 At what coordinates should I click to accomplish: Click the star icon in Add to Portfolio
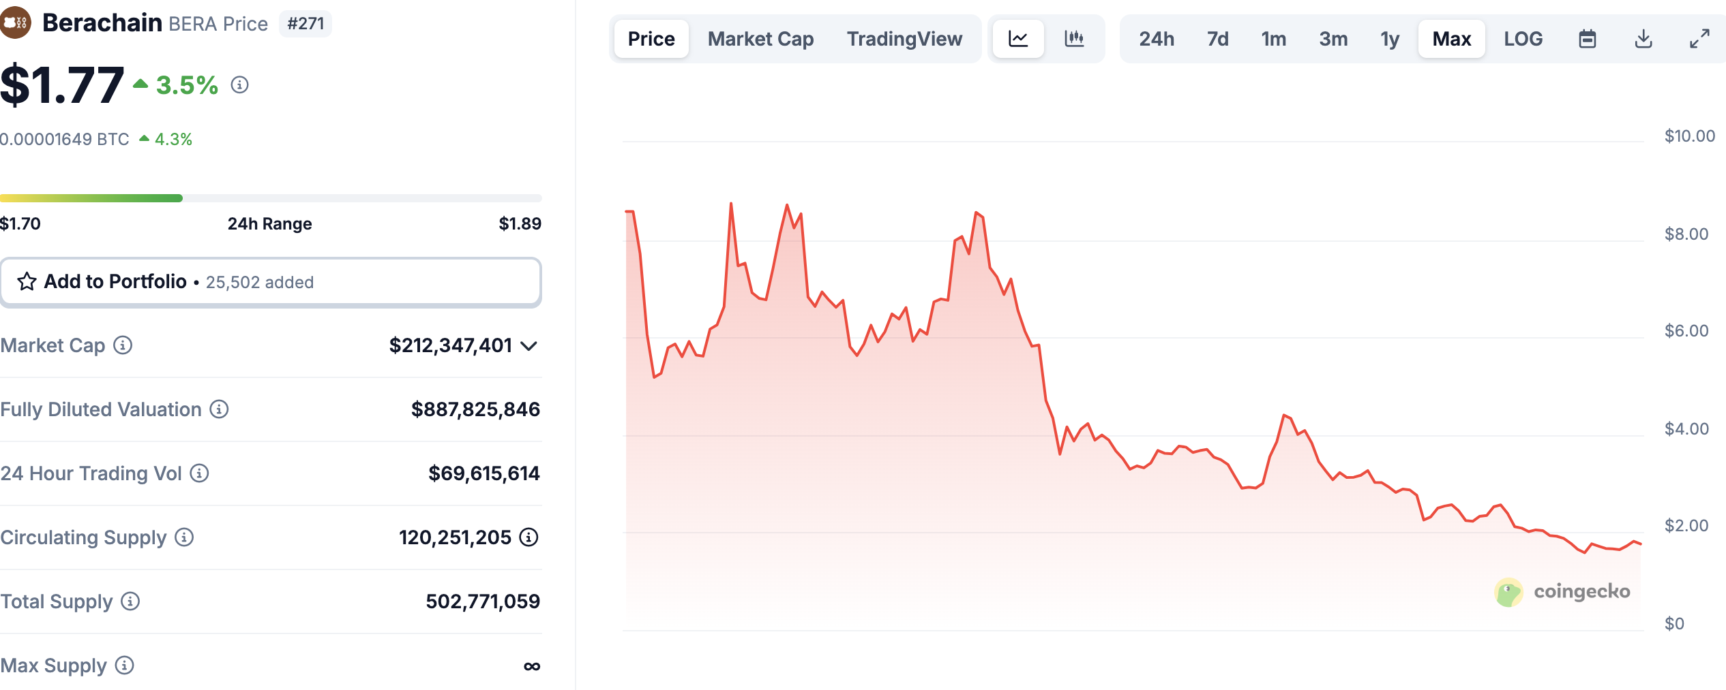[x=27, y=281]
